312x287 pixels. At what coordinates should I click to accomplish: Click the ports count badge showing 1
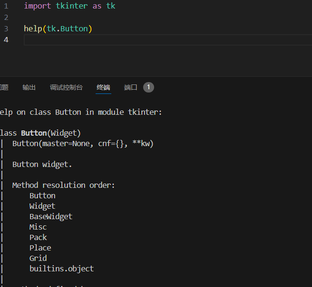(x=148, y=87)
